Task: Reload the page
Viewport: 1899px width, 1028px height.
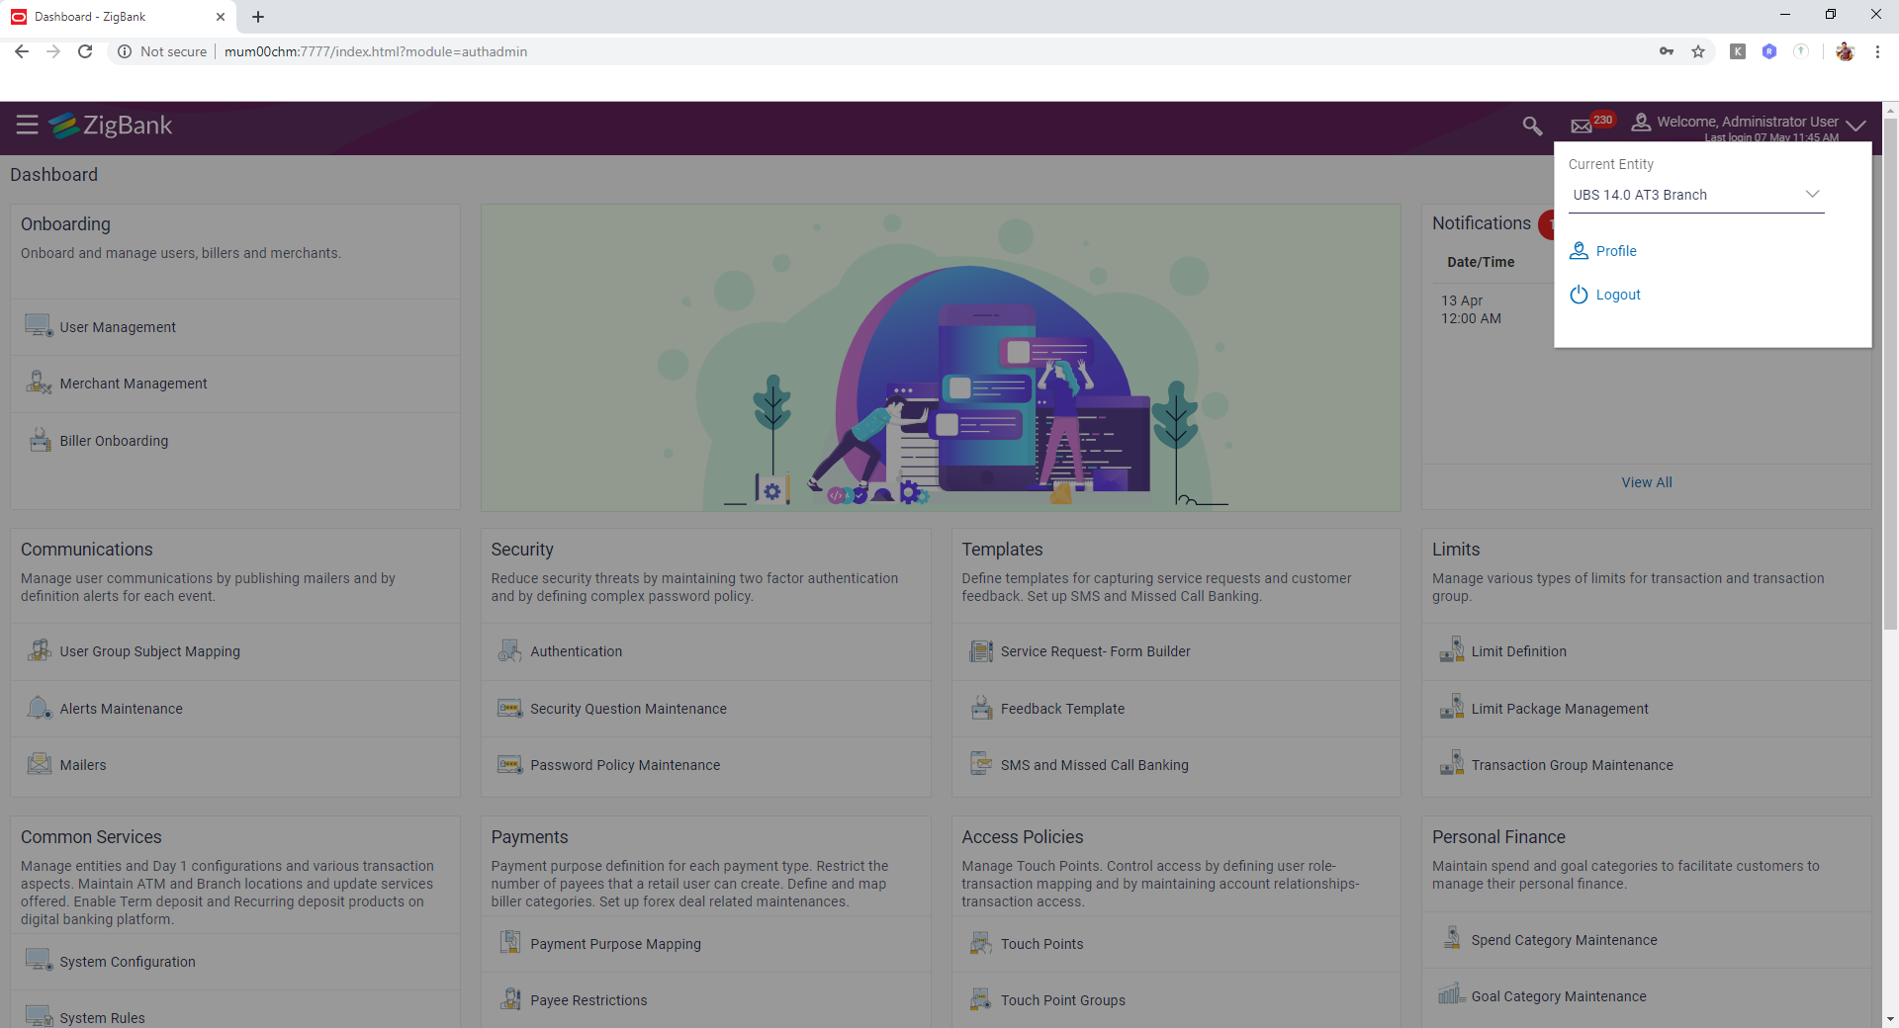Action: pos(85,51)
